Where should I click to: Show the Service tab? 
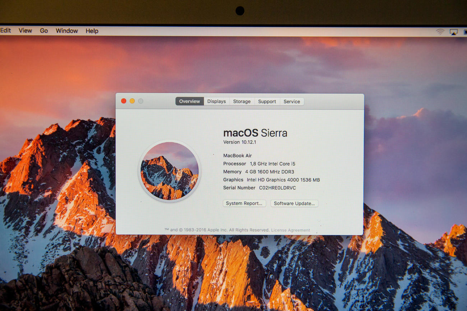pos(292,102)
